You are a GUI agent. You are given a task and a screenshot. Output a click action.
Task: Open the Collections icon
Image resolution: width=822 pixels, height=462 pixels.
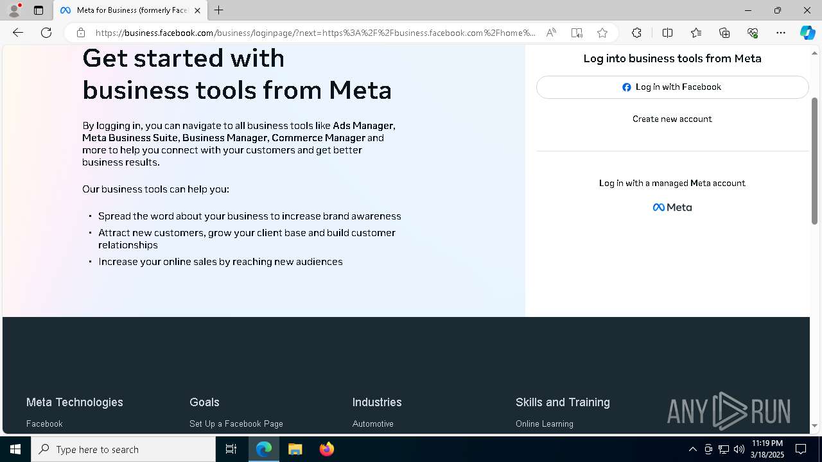click(724, 33)
